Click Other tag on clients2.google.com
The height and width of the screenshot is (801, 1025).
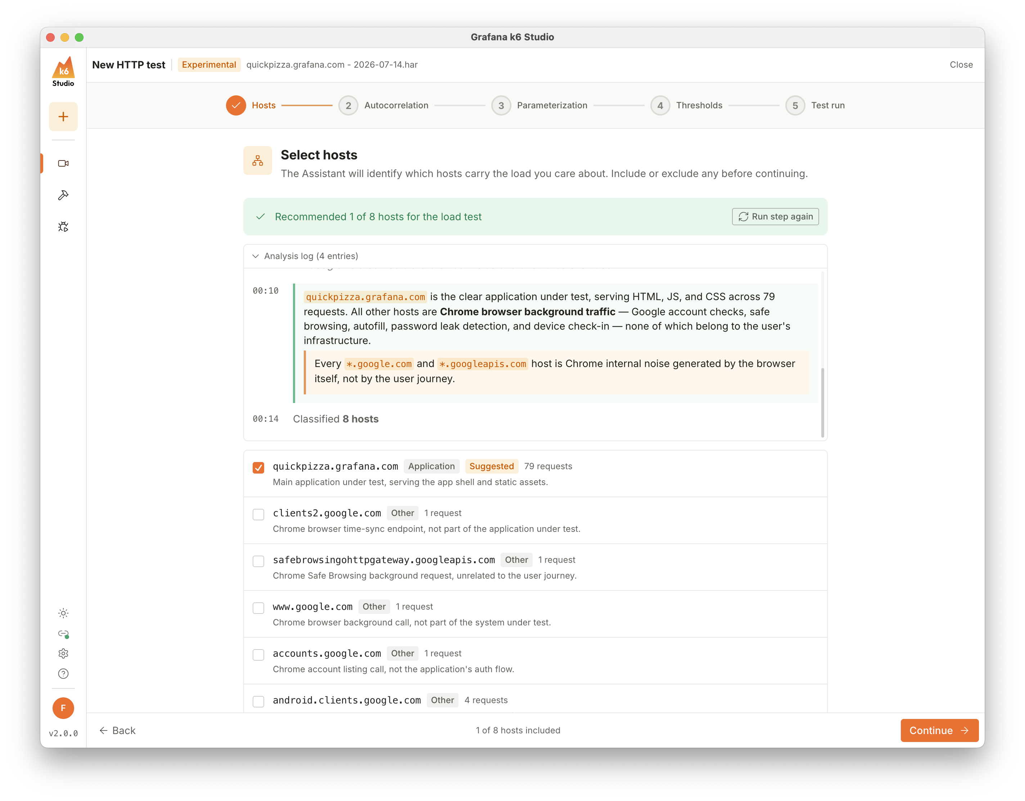(x=402, y=513)
